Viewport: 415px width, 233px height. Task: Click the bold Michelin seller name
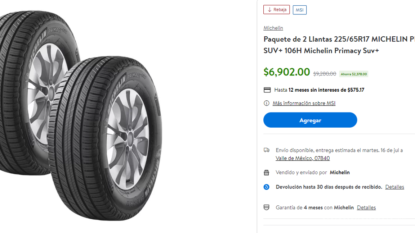pos(339,172)
